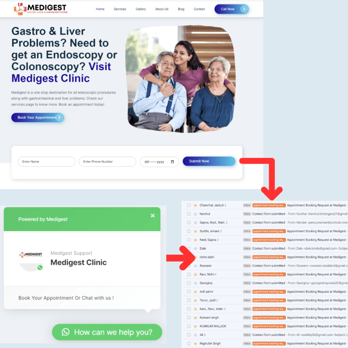Open the calendar picker icon in date field

point(172,162)
